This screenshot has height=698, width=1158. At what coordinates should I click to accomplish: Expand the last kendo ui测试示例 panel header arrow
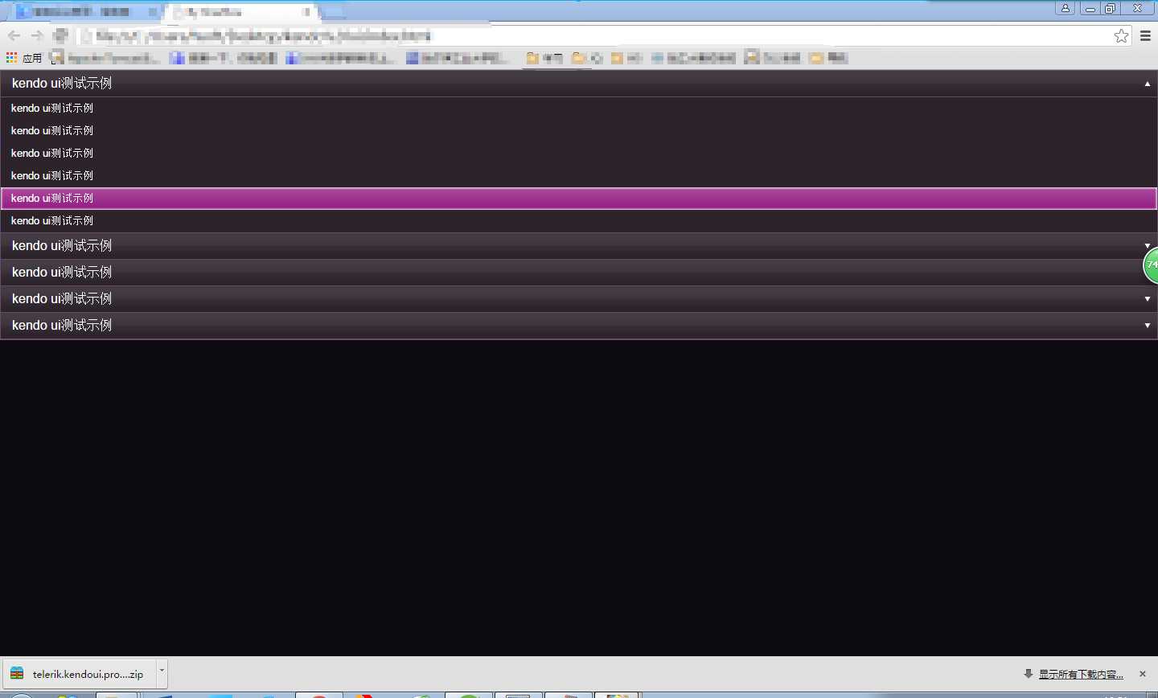click(x=1148, y=326)
